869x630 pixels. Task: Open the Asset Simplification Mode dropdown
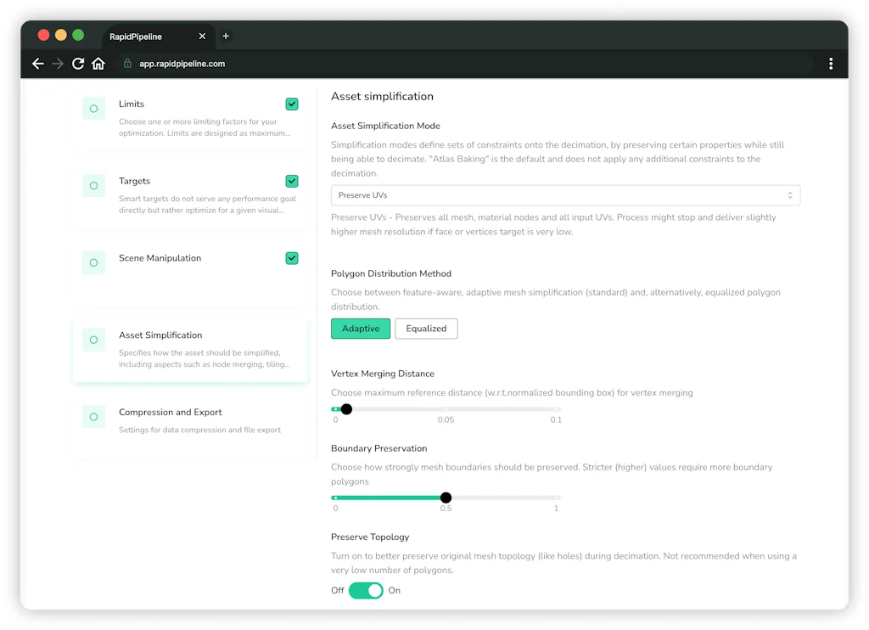(x=565, y=195)
